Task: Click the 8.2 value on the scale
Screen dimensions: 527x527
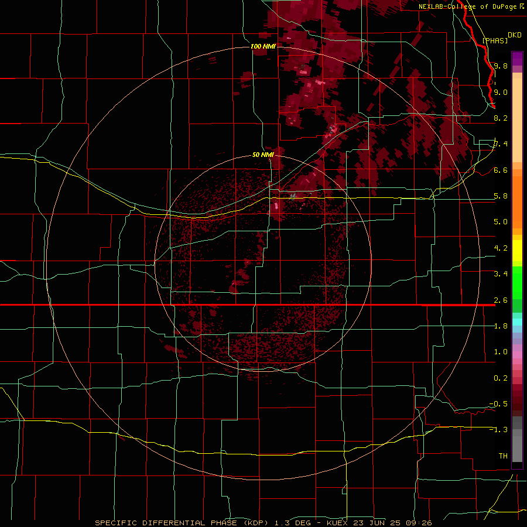Action: pos(501,118)
